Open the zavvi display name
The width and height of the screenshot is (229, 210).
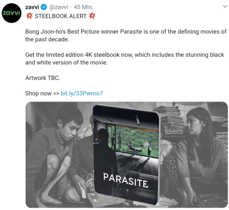(32, 7)
